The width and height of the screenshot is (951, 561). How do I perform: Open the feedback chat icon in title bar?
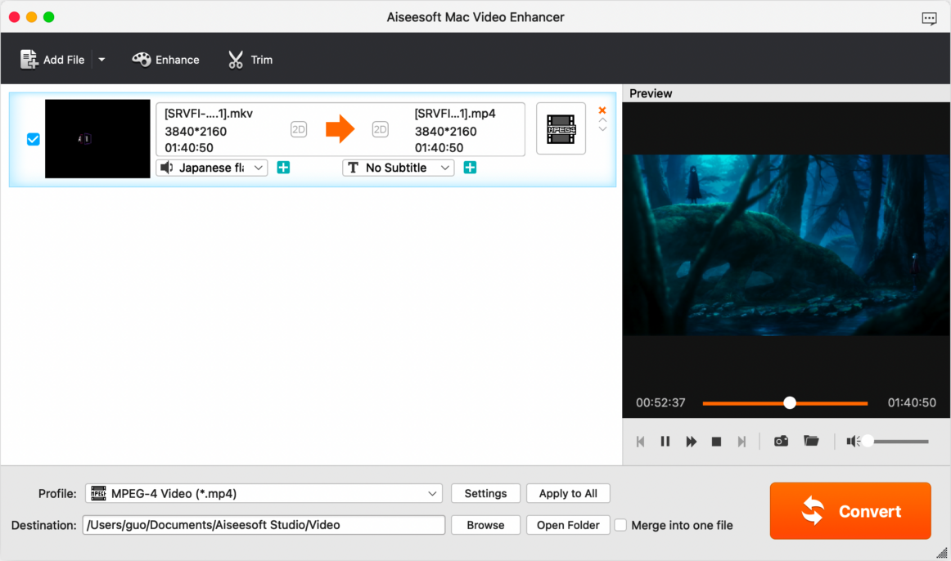tap(929, 18)
